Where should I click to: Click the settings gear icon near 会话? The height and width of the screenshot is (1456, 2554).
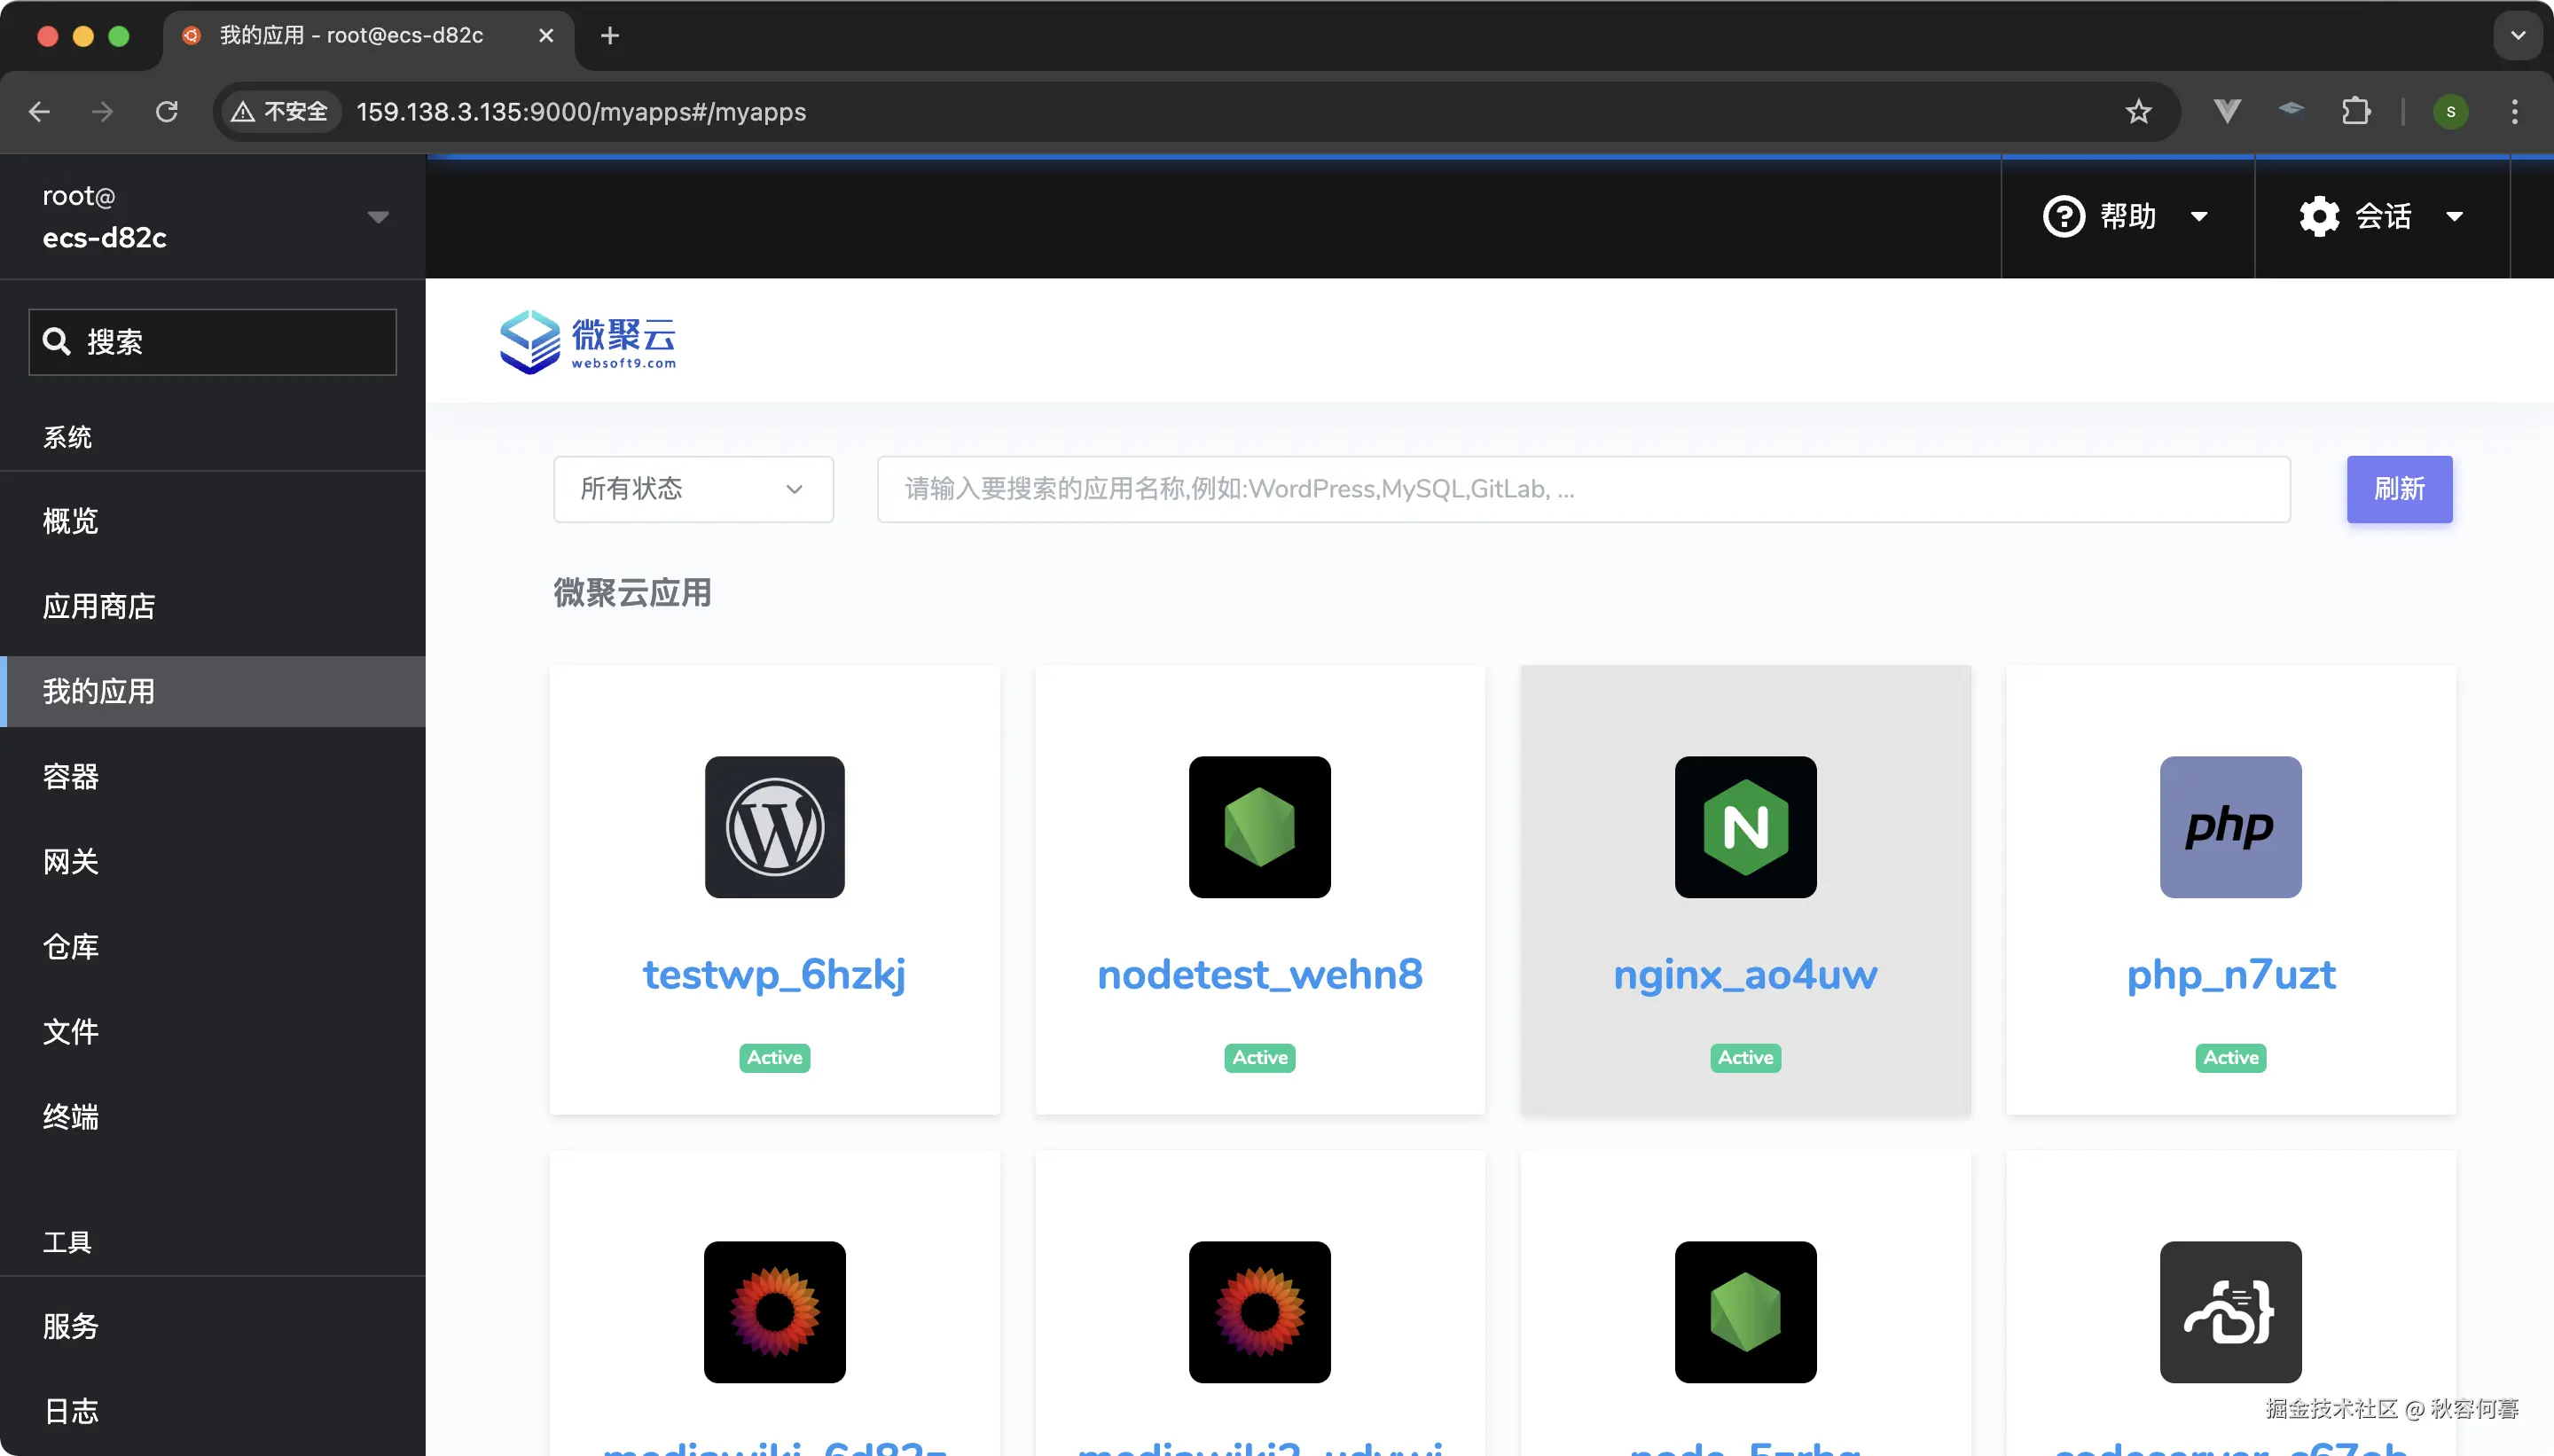pos(2320,216)
